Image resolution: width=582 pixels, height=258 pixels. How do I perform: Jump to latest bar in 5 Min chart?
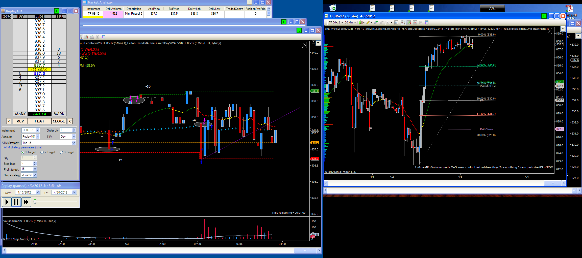click(304, 45)
